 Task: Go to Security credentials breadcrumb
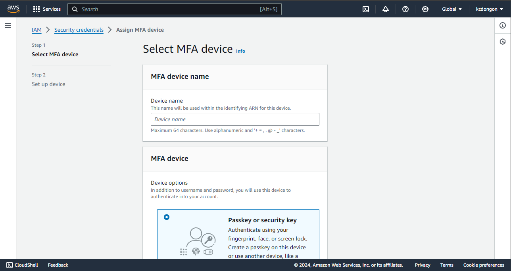point(79,30)
